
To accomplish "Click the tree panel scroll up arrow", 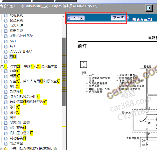I will (64, 17).
